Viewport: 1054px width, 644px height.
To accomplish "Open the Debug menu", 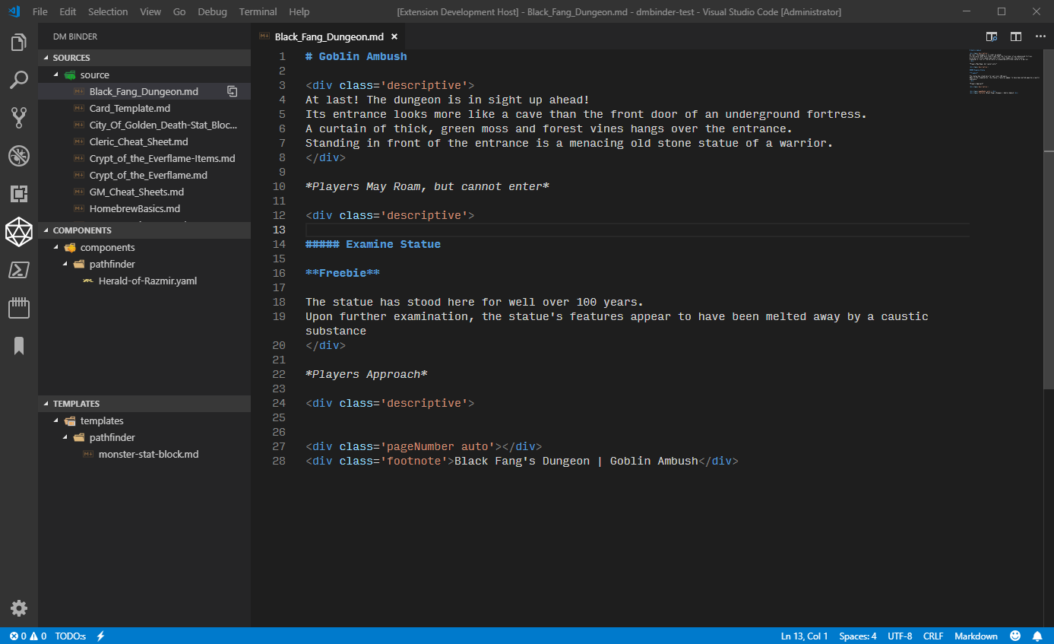I will 212,12.
